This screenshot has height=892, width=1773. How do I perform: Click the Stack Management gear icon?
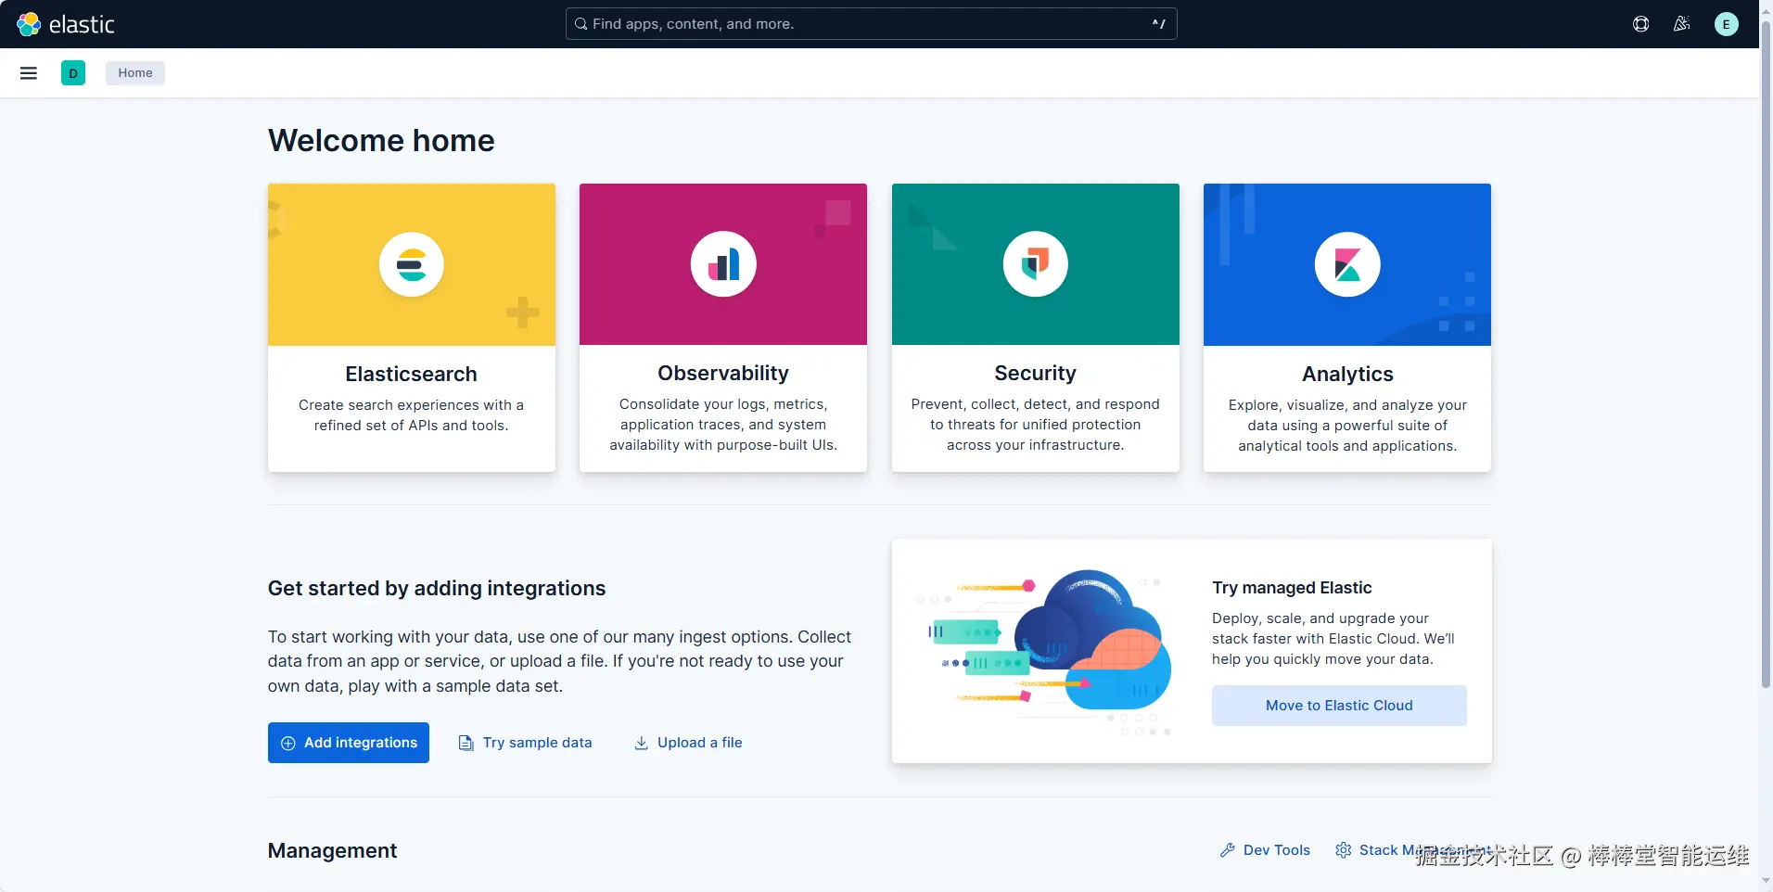1343,850
